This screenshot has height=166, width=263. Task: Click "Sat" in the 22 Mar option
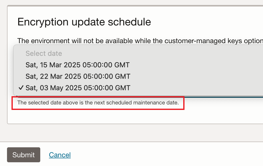coord(31,76)
